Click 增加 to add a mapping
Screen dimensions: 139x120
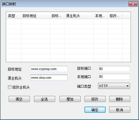tap(70, 99)
